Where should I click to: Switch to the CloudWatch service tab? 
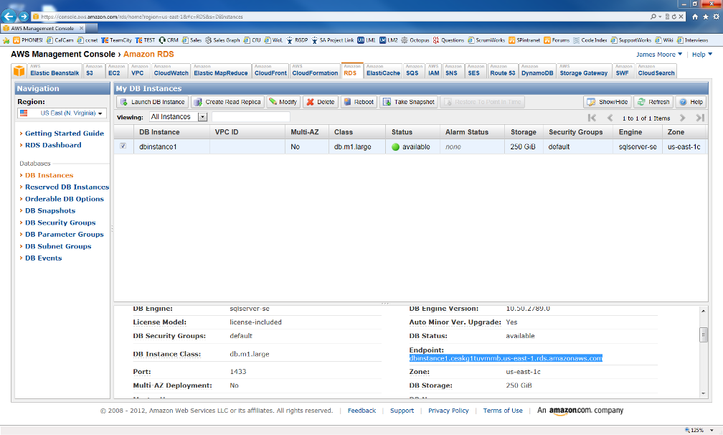171,71
